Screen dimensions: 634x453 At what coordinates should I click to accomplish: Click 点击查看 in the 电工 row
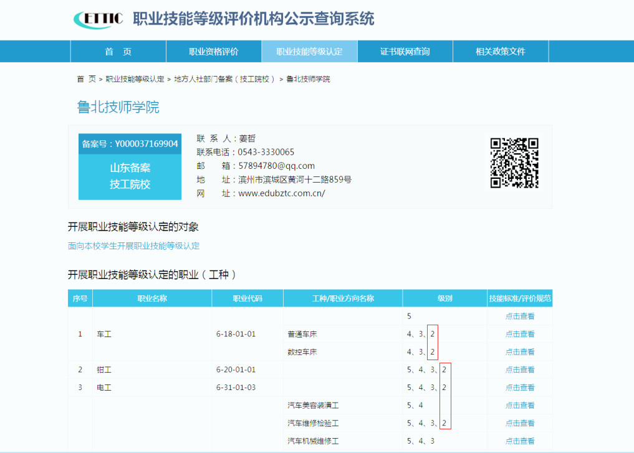[x=520, y=387]
